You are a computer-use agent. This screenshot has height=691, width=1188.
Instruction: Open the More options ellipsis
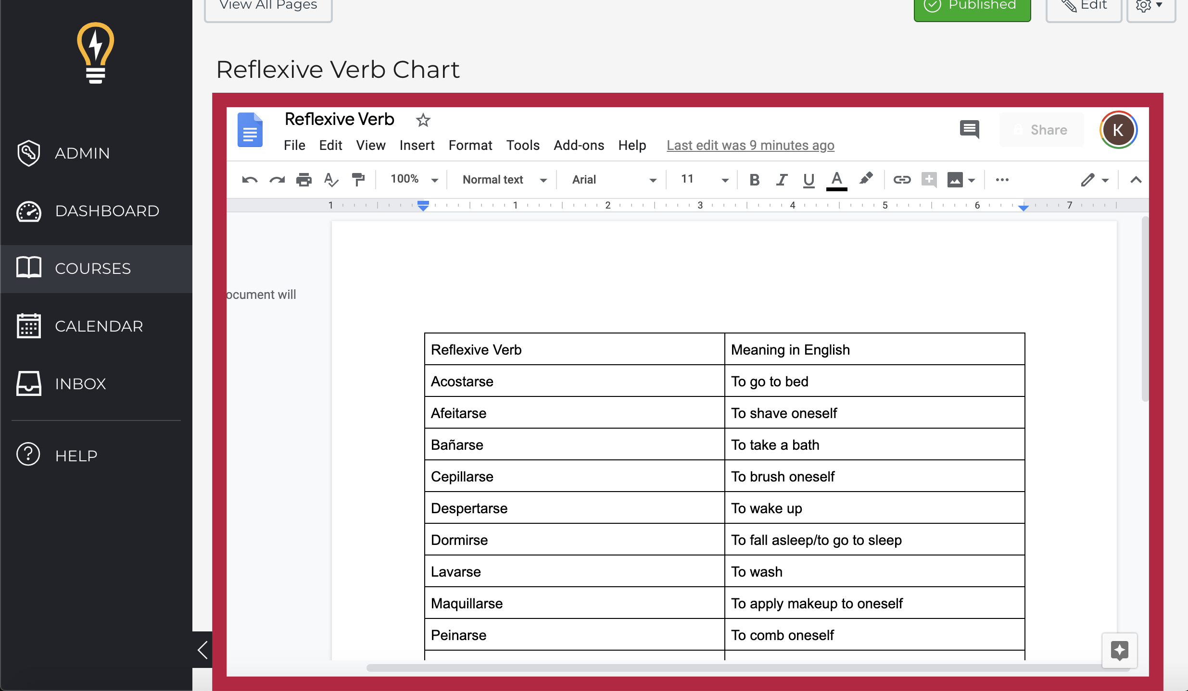click(x=1002, y=180)
